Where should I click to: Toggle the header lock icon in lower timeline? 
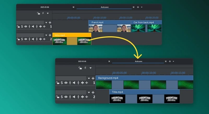80,68
